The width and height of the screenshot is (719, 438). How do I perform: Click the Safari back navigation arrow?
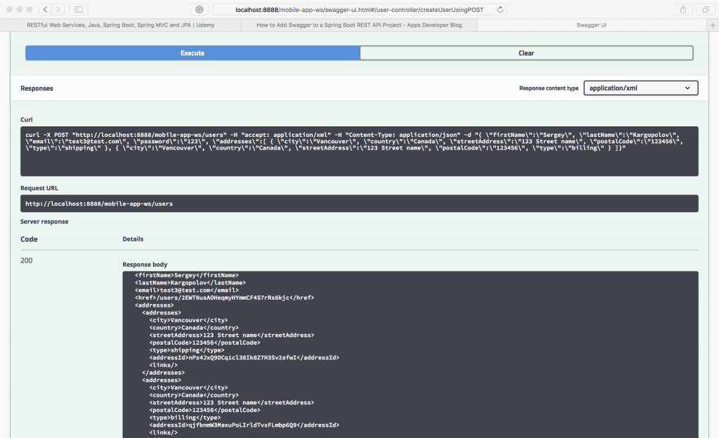coord(45,10)
